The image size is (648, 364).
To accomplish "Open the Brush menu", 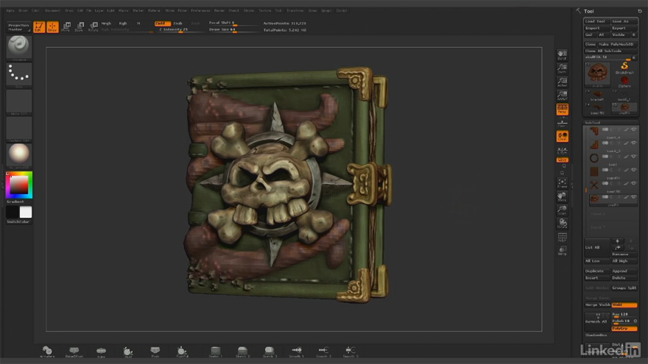I will (23, 10).
